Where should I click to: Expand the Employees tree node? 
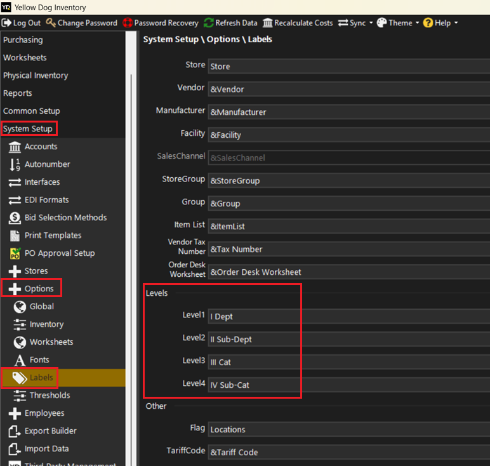click(x=15, y=413)
